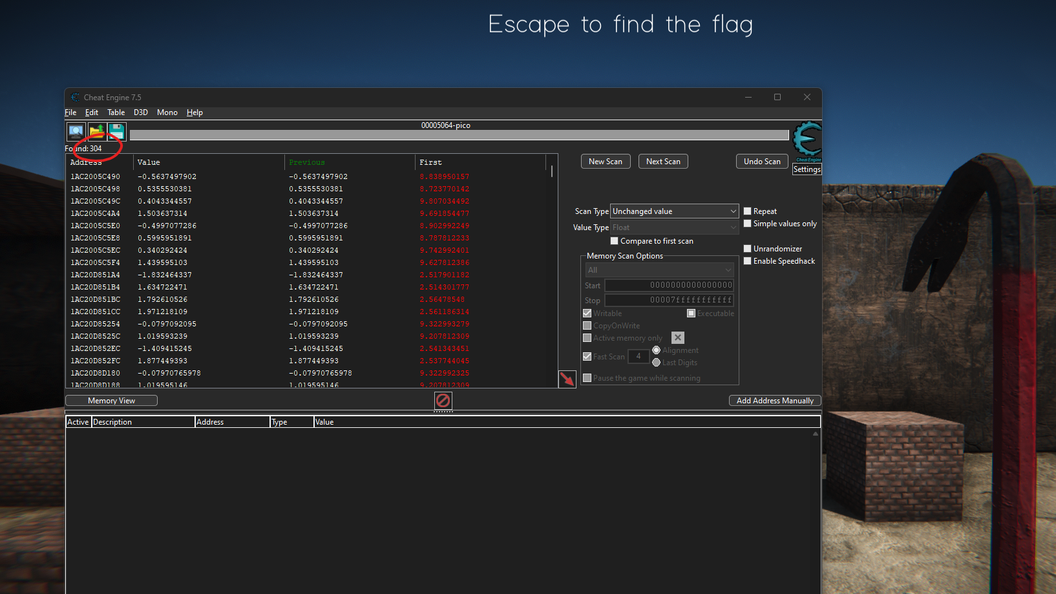Select the Alignment radio button

[656, 350]
